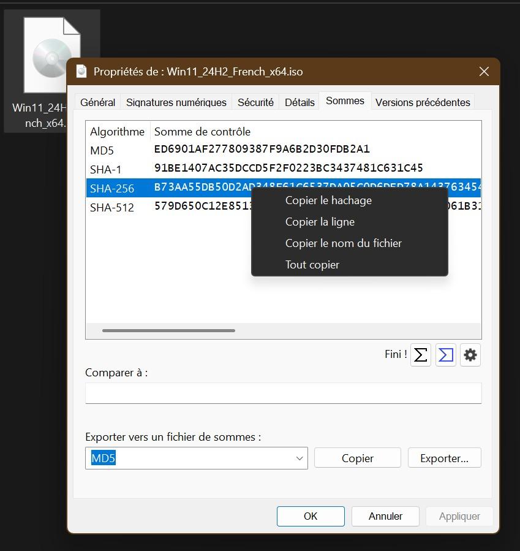The image size is (520, 551).
Task: Click the Appliquer button
Action: pos(459,516)
